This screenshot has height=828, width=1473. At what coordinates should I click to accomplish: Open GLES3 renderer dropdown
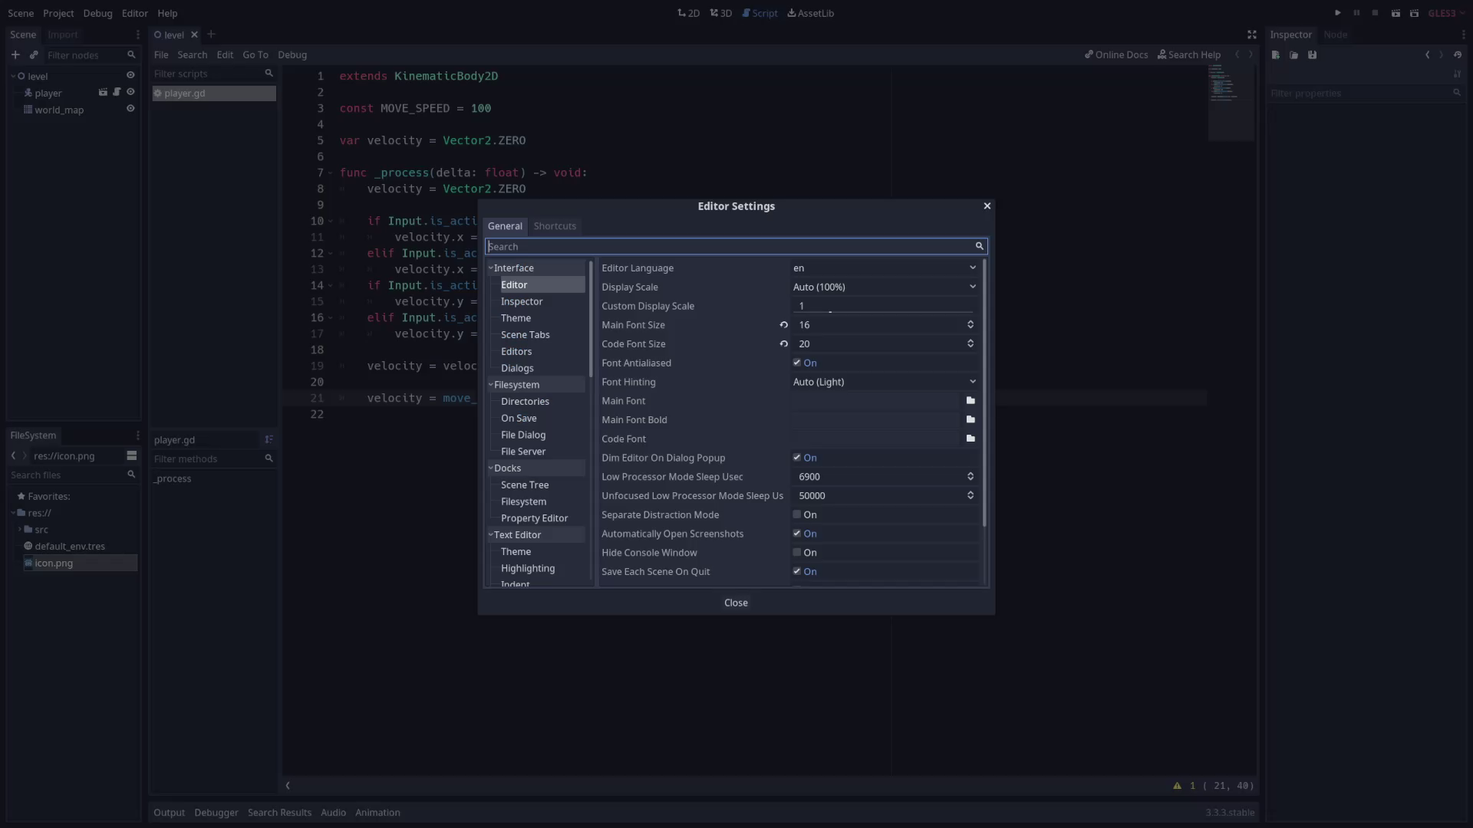1447,13
